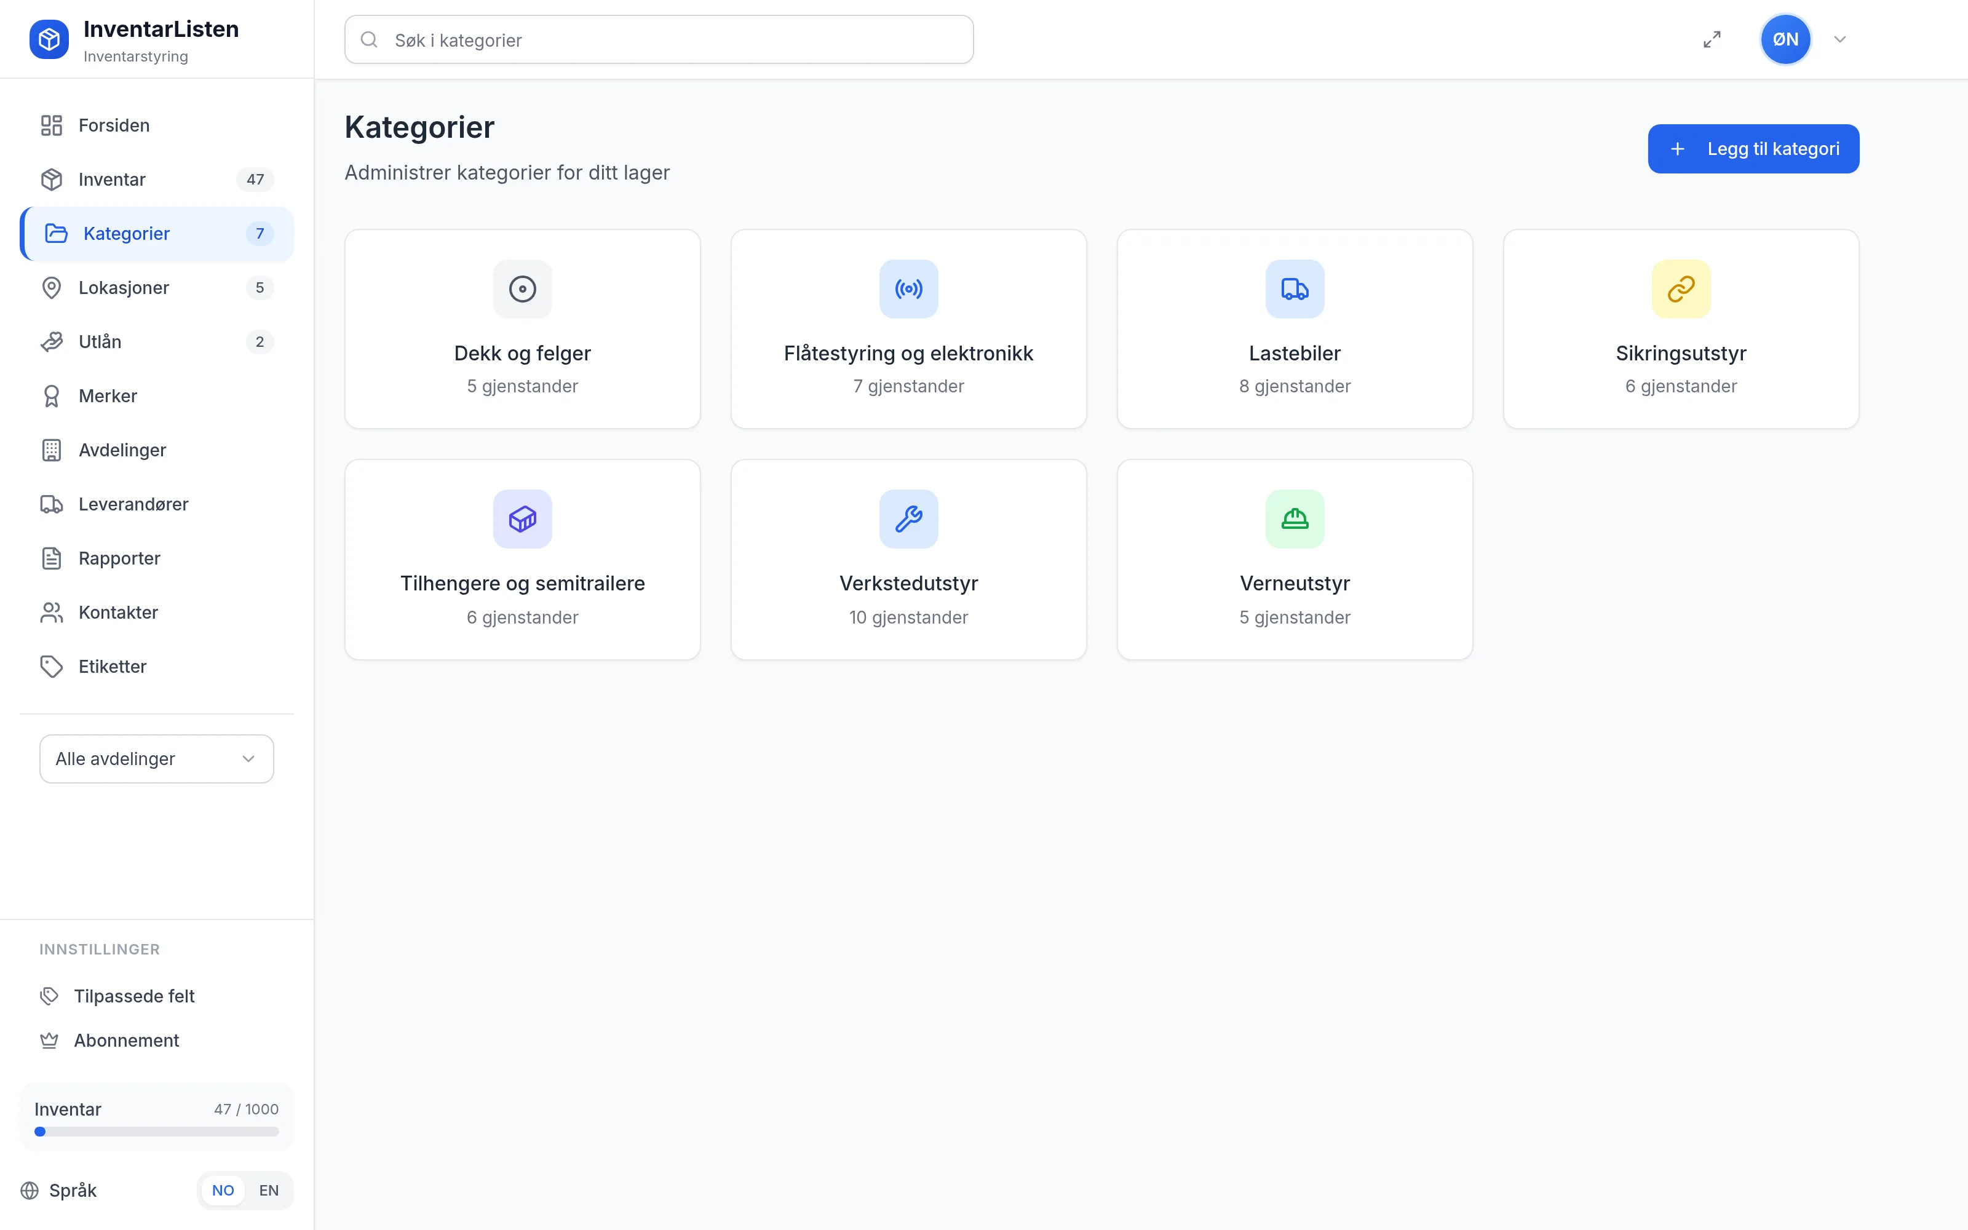Click the Verkstedutstyr wrench icon
1968x1230 pixels.
pos(908,519)
